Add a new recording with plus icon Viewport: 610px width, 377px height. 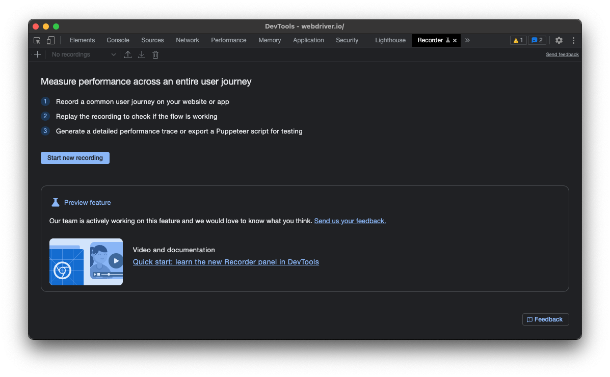tap(37, 55)
